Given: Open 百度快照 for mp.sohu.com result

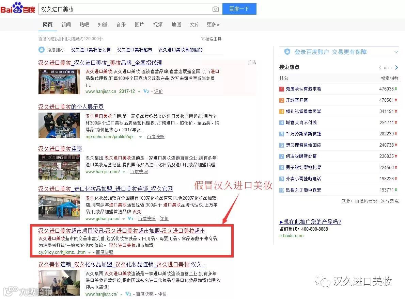Looking at the screenshot, I should click(155, 136).
